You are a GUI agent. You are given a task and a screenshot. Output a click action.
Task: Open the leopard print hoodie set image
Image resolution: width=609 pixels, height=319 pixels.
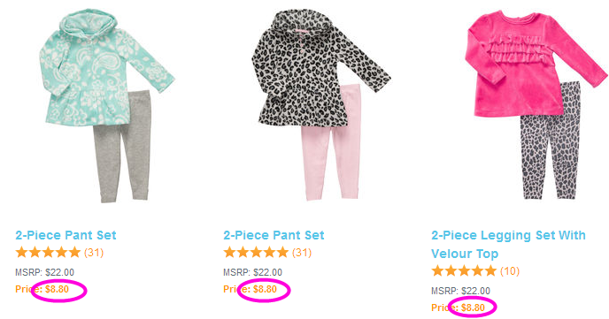click(x=320, y=104)
